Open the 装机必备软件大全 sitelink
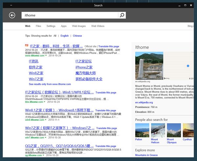This screenshot has width=197, height=161. pos(89,79)
